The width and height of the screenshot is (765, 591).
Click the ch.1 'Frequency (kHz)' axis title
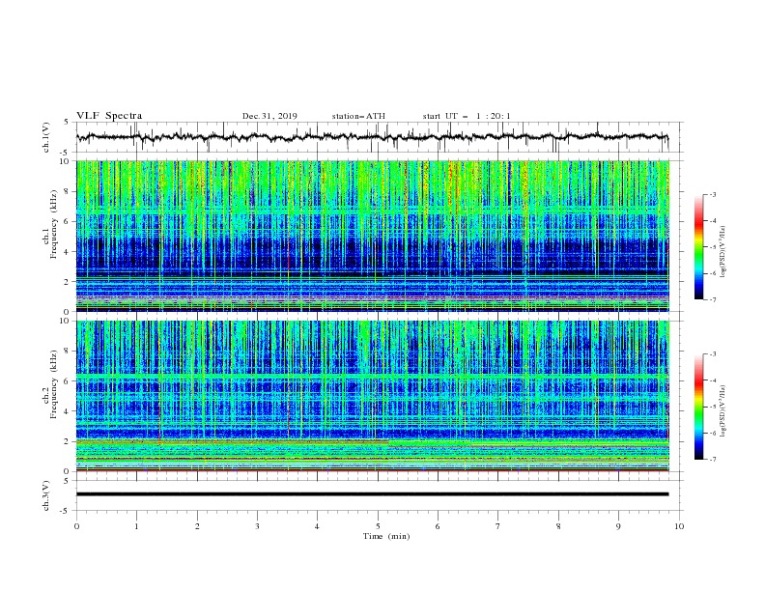54,224
